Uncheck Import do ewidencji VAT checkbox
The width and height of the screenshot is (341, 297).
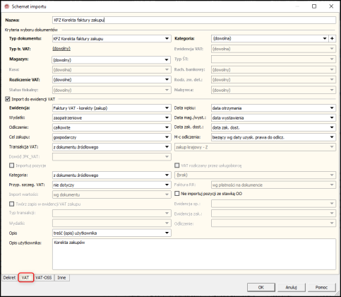point(8,99)
